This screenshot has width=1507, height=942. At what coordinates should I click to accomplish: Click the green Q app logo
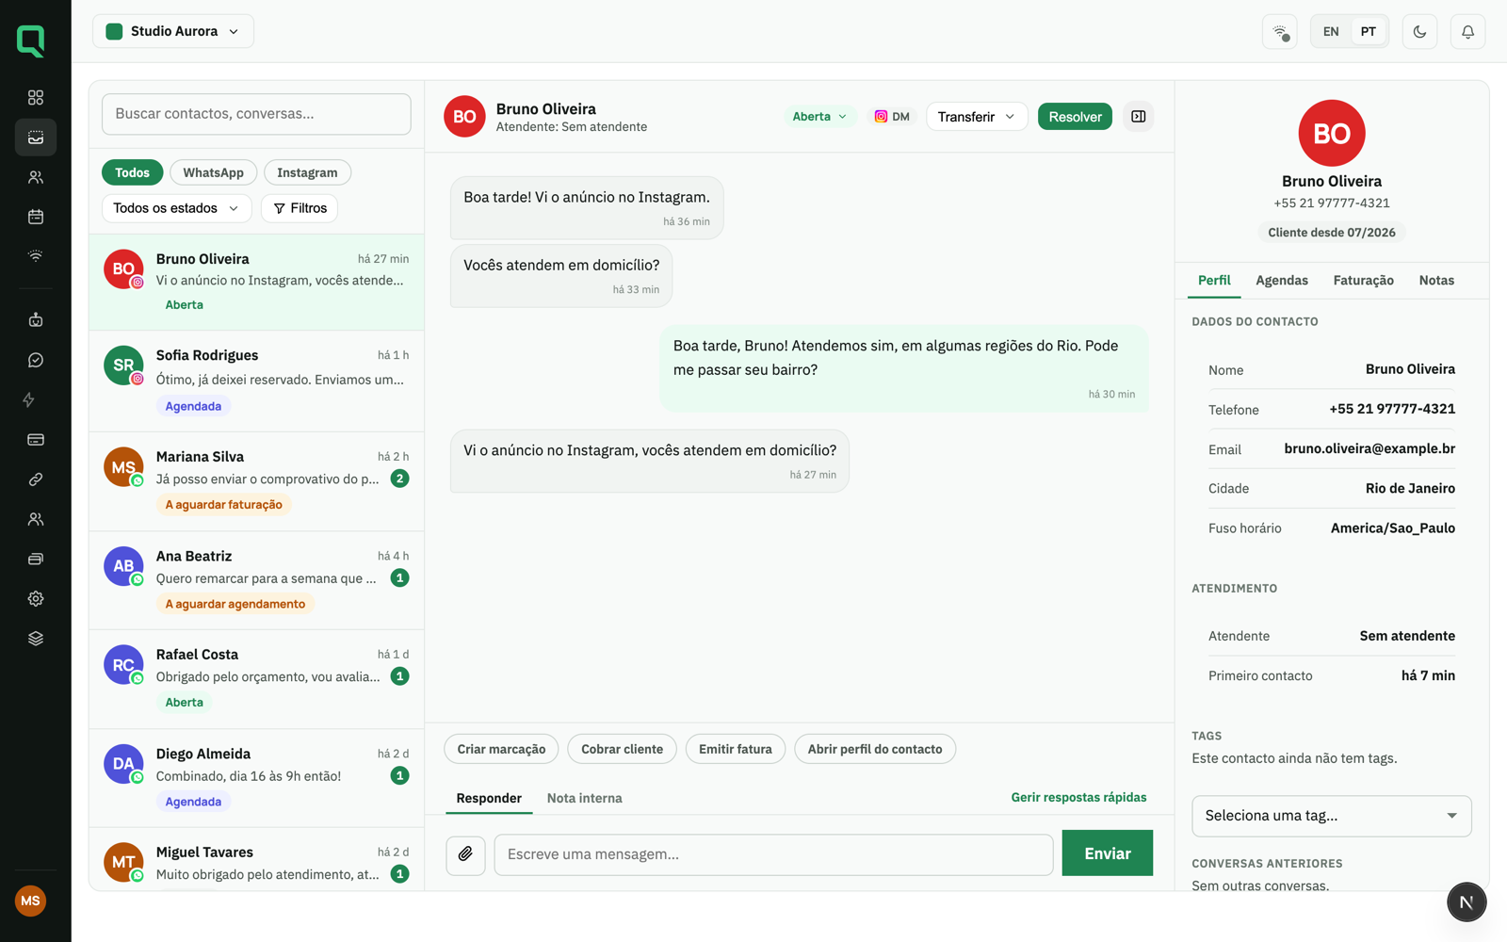[x=31, y=41]
